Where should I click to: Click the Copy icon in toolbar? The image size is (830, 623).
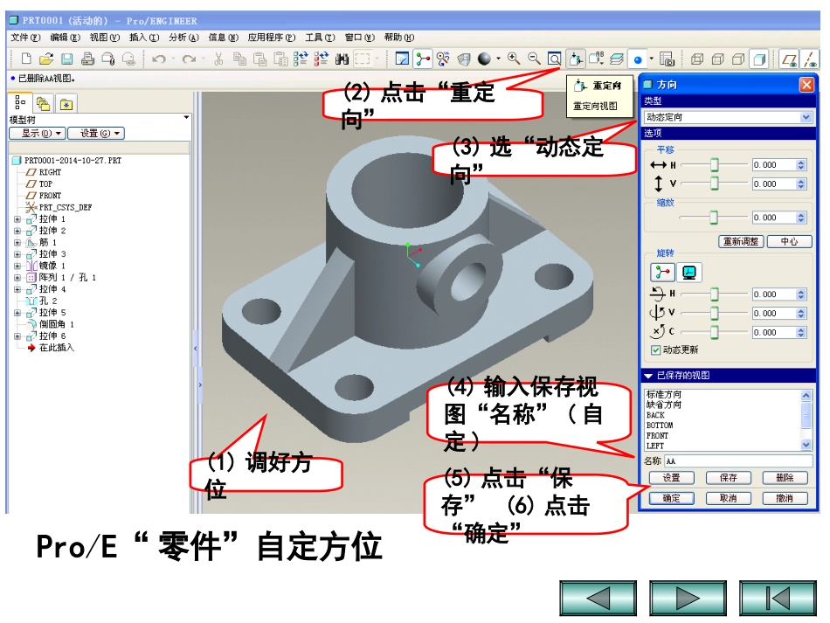[239, 59]
